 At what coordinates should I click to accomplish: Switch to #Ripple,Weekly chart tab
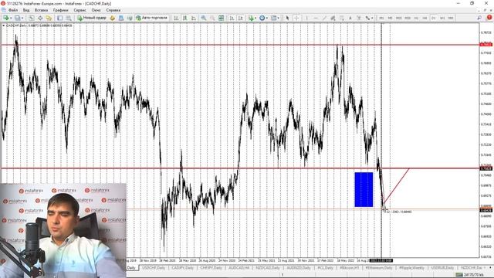pos(411,268)
